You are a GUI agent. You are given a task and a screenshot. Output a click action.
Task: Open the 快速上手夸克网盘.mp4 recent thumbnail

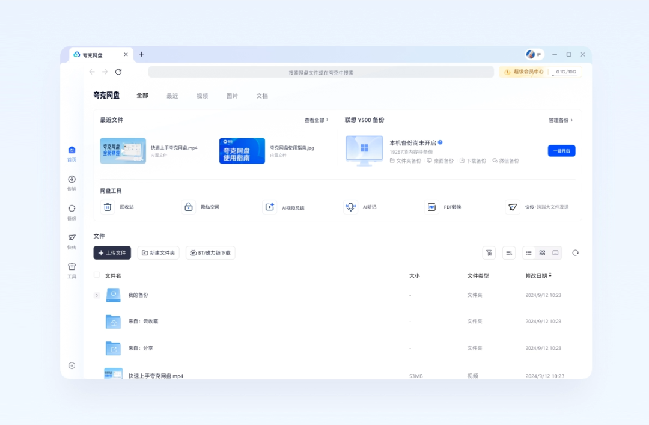[x=123, y=151]
